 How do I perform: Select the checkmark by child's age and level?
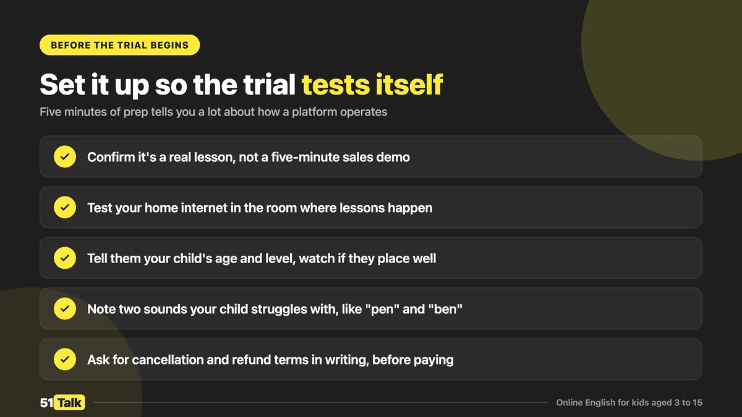[x=64, y=258]
